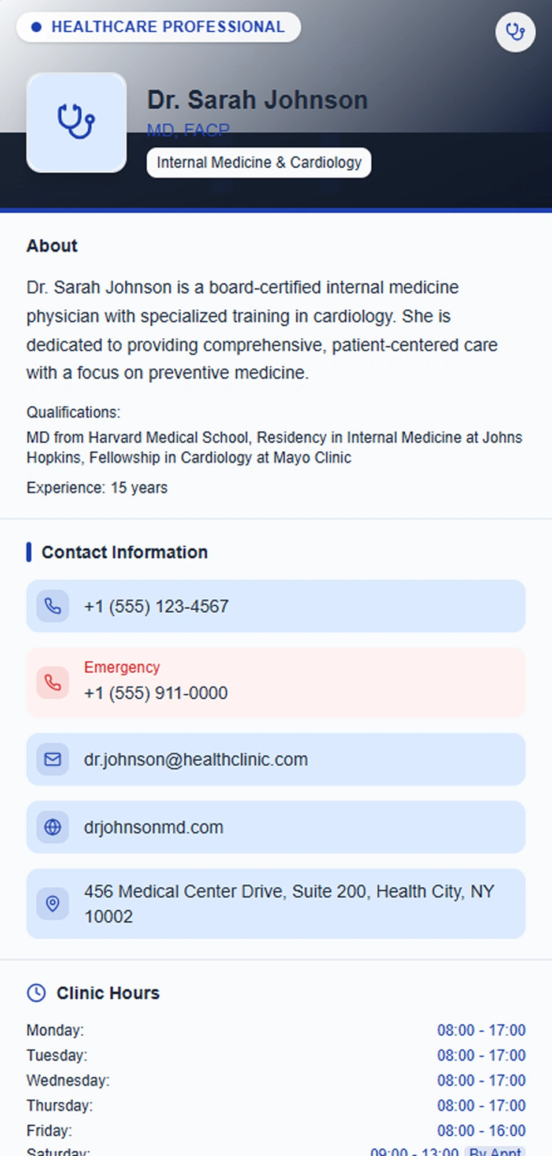Click the Friday 08:00 - 16:00 hours
The image size is (552, 1156).
pyautogui.click(x=481, y=1131)
